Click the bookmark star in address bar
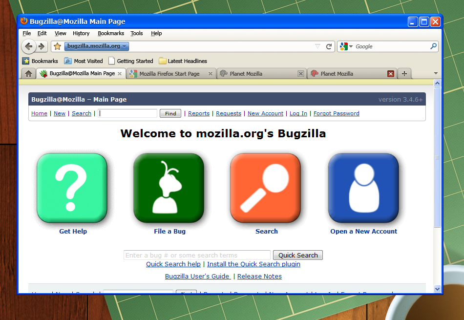Image resolution: width=464 pixels, height=320 pixels. coord(58,46)
